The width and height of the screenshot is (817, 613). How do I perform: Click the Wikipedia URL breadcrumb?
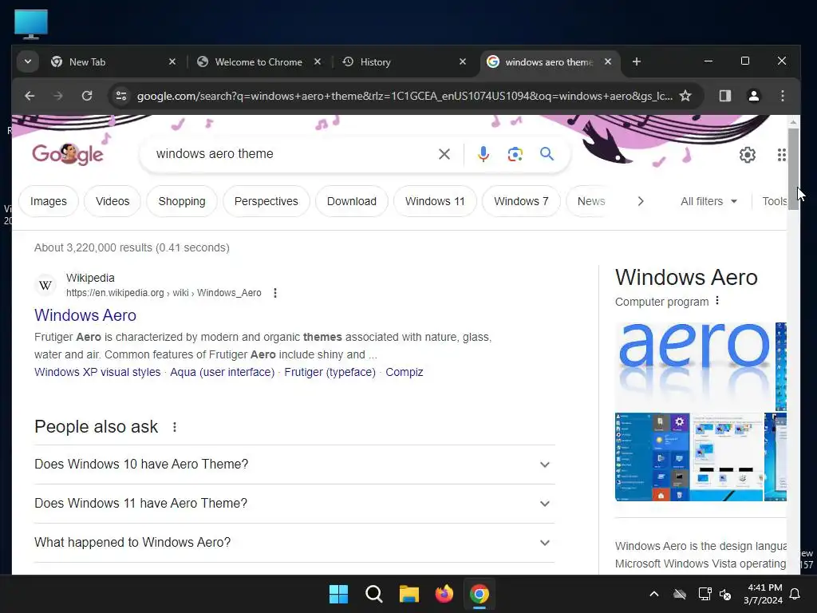click(164, 293)
